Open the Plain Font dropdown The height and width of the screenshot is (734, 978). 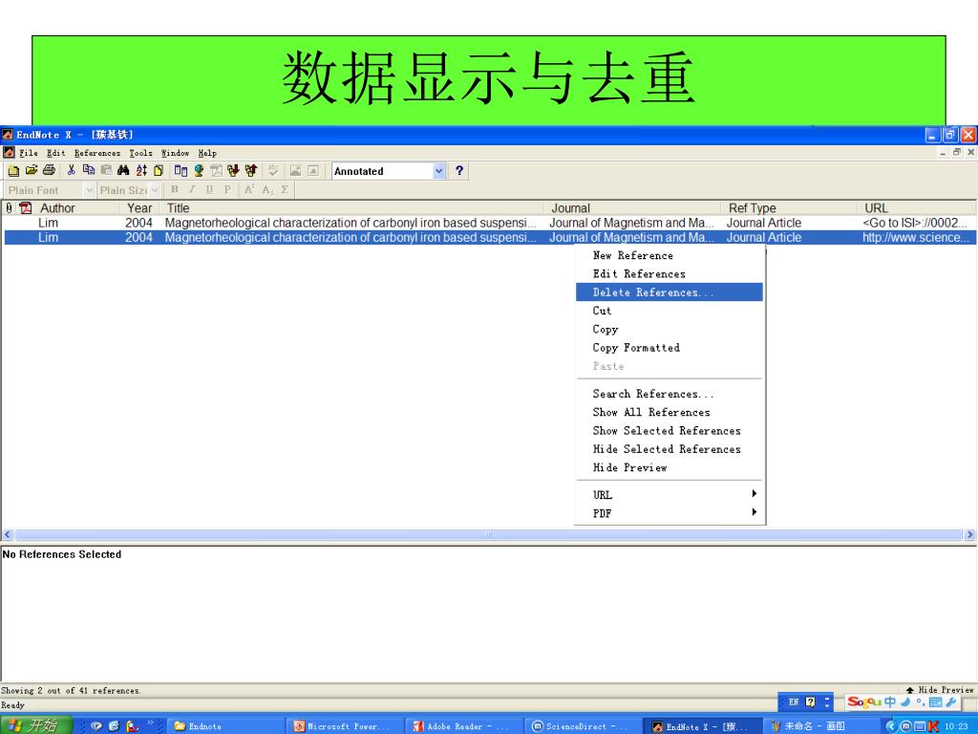(89, 190)
